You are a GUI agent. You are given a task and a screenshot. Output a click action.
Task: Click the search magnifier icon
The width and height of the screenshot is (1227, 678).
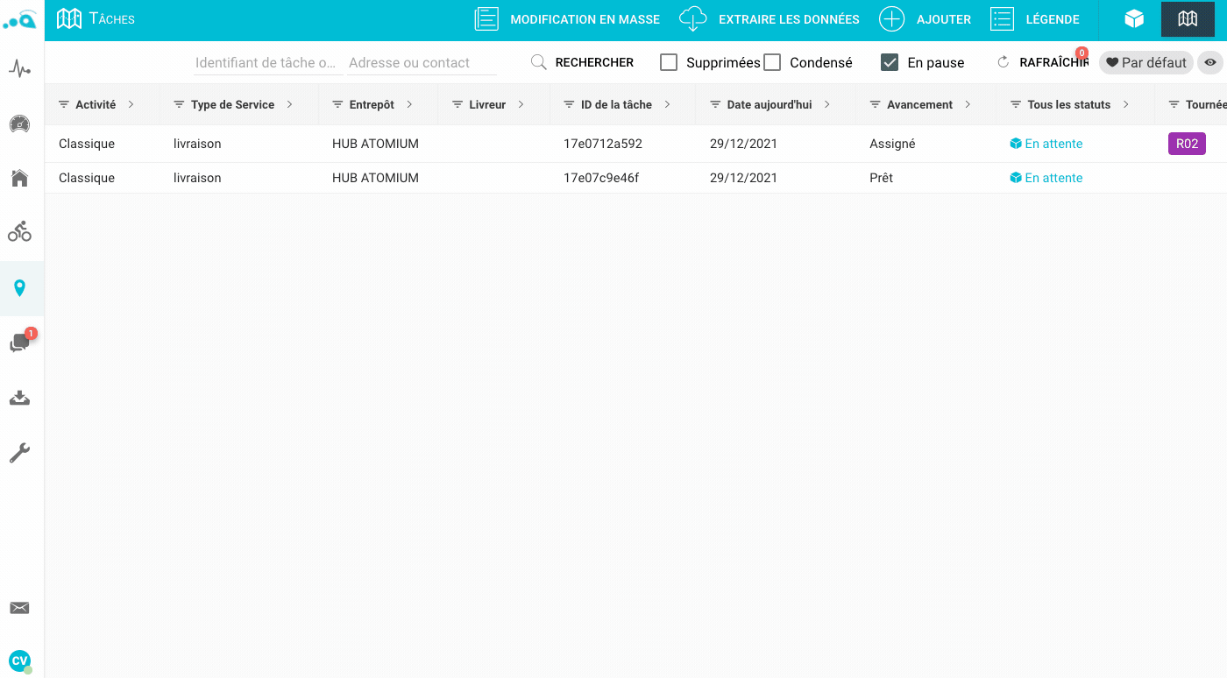click(539, 62)
